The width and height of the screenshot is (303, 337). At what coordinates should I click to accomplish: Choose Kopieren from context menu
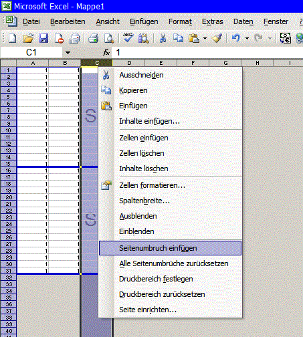tap(171, 90)
